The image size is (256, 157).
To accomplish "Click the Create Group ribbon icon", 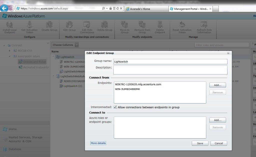I will click(49, 24).
